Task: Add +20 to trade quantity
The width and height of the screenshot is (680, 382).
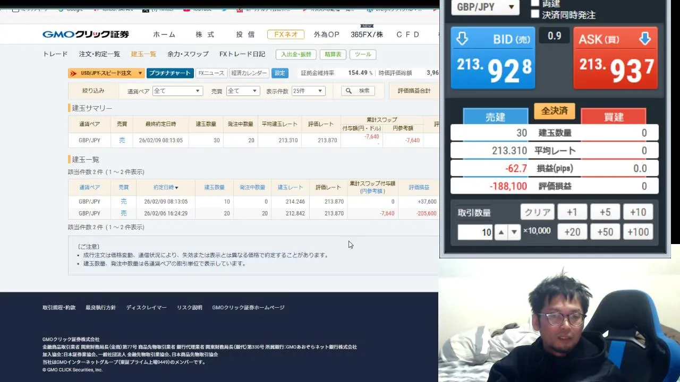Action: click(x=572, y=232)
